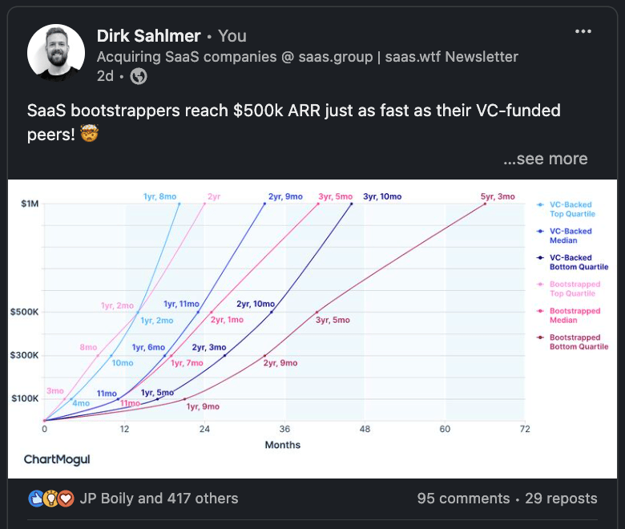Open the three-dot post options menu
Viewport: 625px width, 529px height.
coord(583,31)
